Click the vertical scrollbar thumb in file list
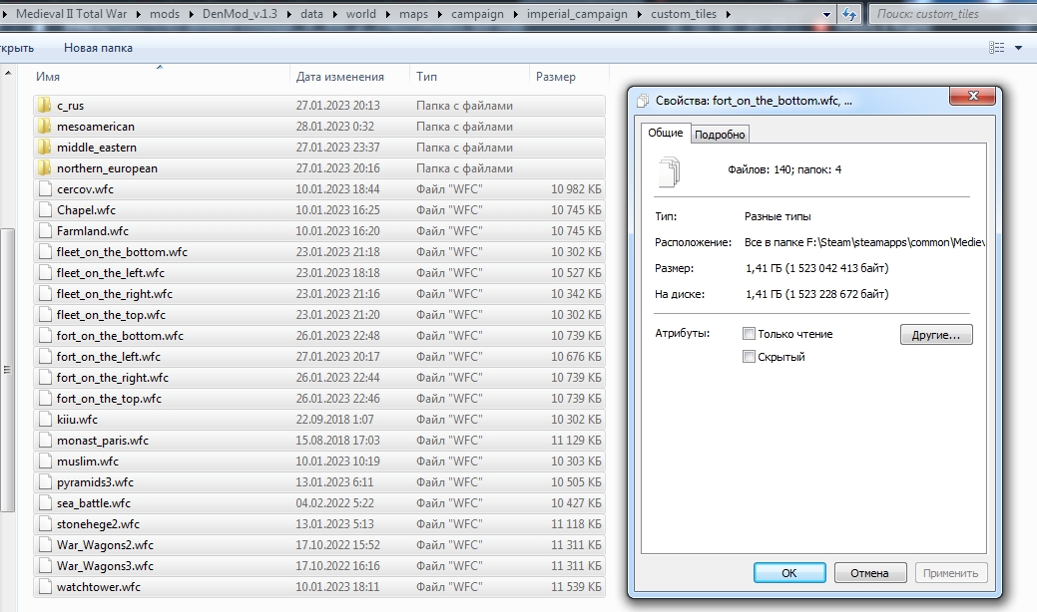The image size is (1037, 612). (7, 370)
